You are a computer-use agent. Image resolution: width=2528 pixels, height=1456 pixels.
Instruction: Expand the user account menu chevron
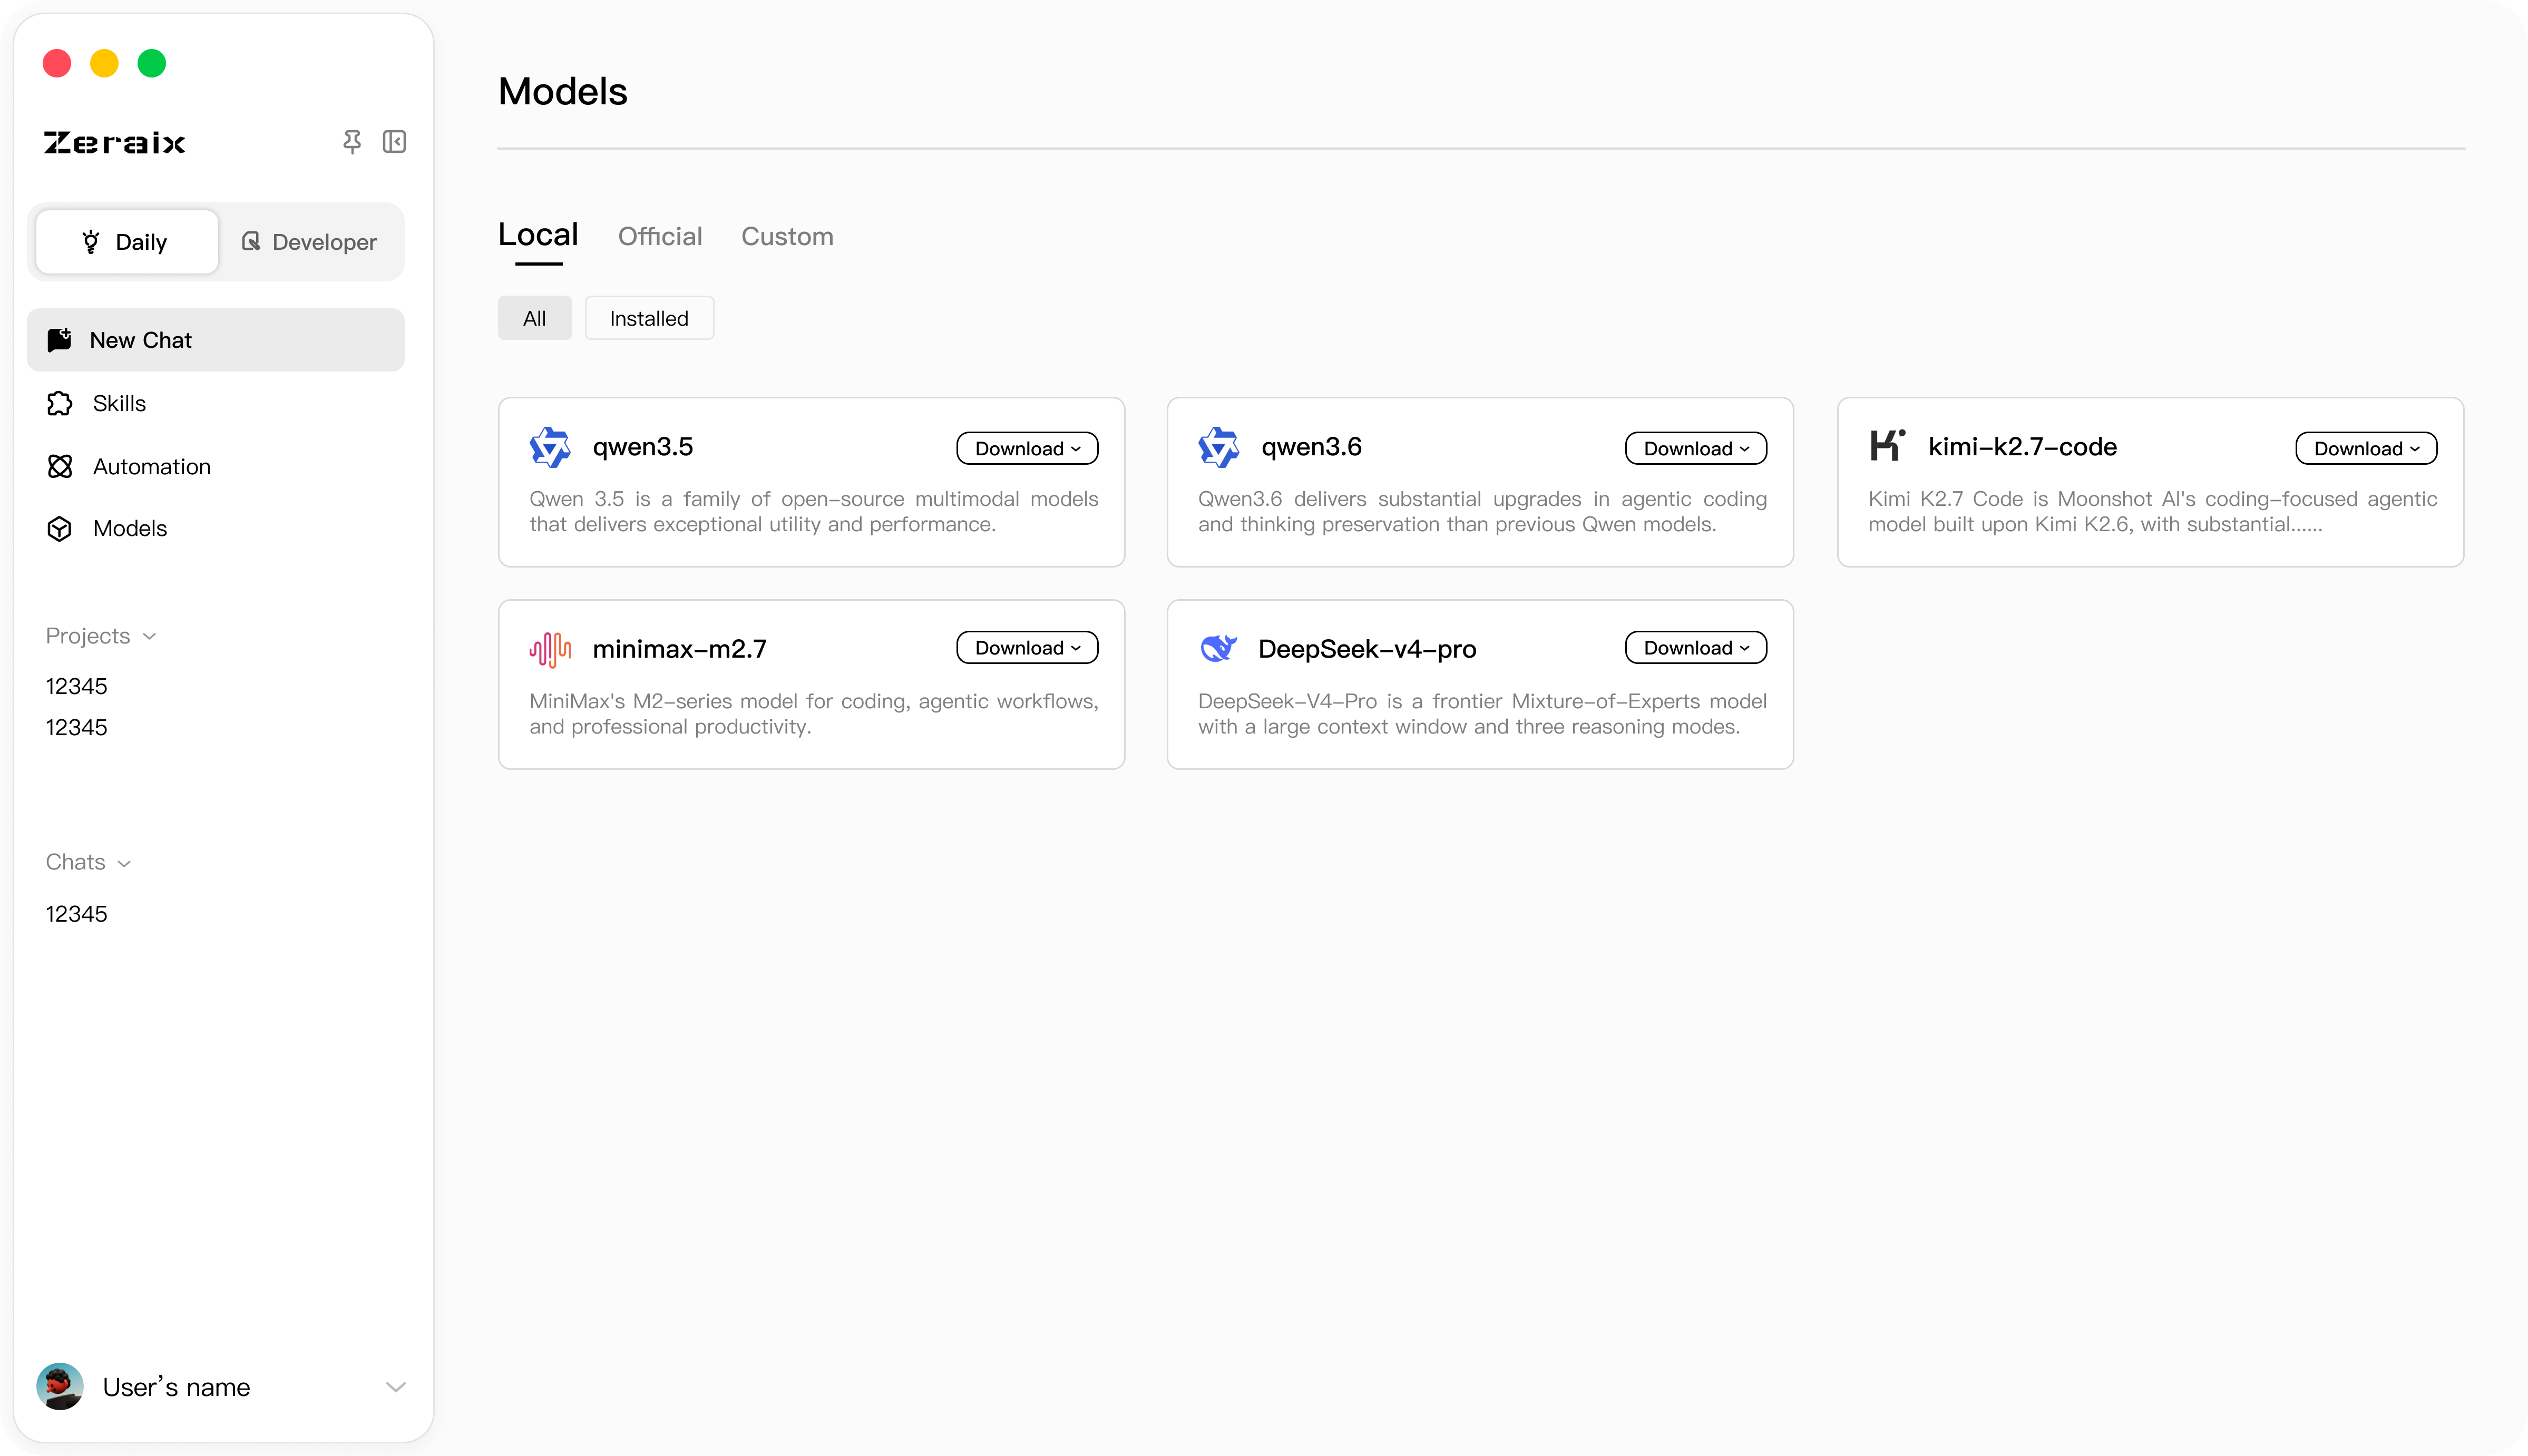pyautogui.click(x=396, y=1387)
